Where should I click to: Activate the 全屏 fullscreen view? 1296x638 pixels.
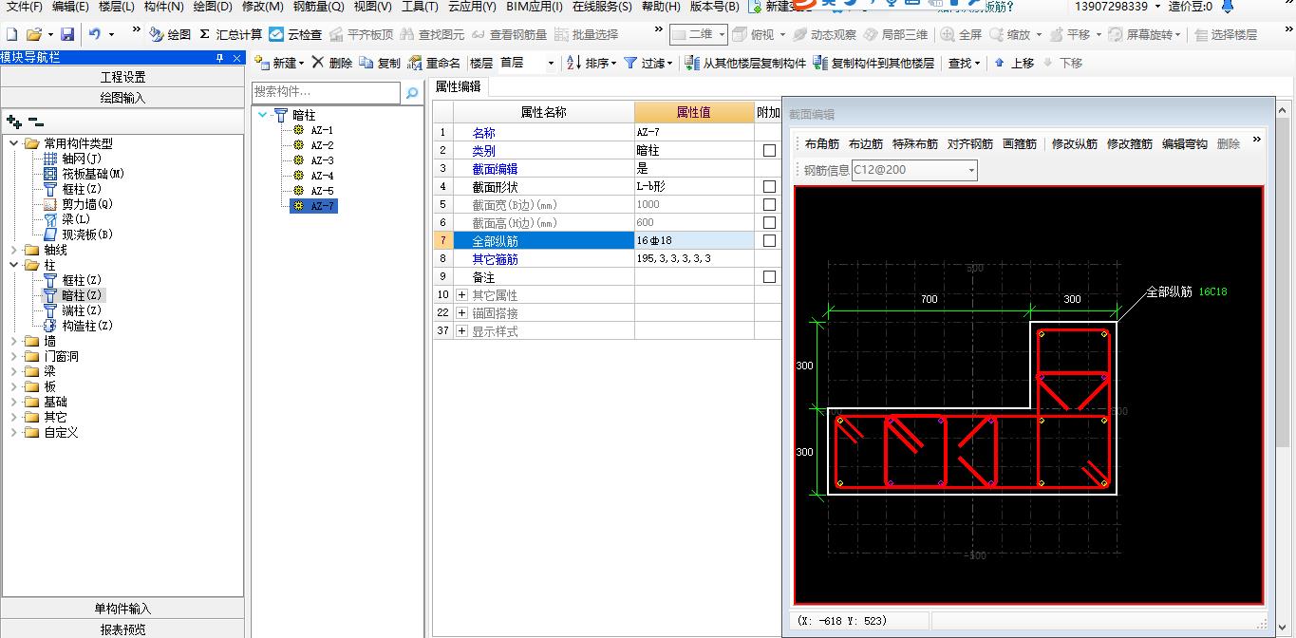(961, 34)
